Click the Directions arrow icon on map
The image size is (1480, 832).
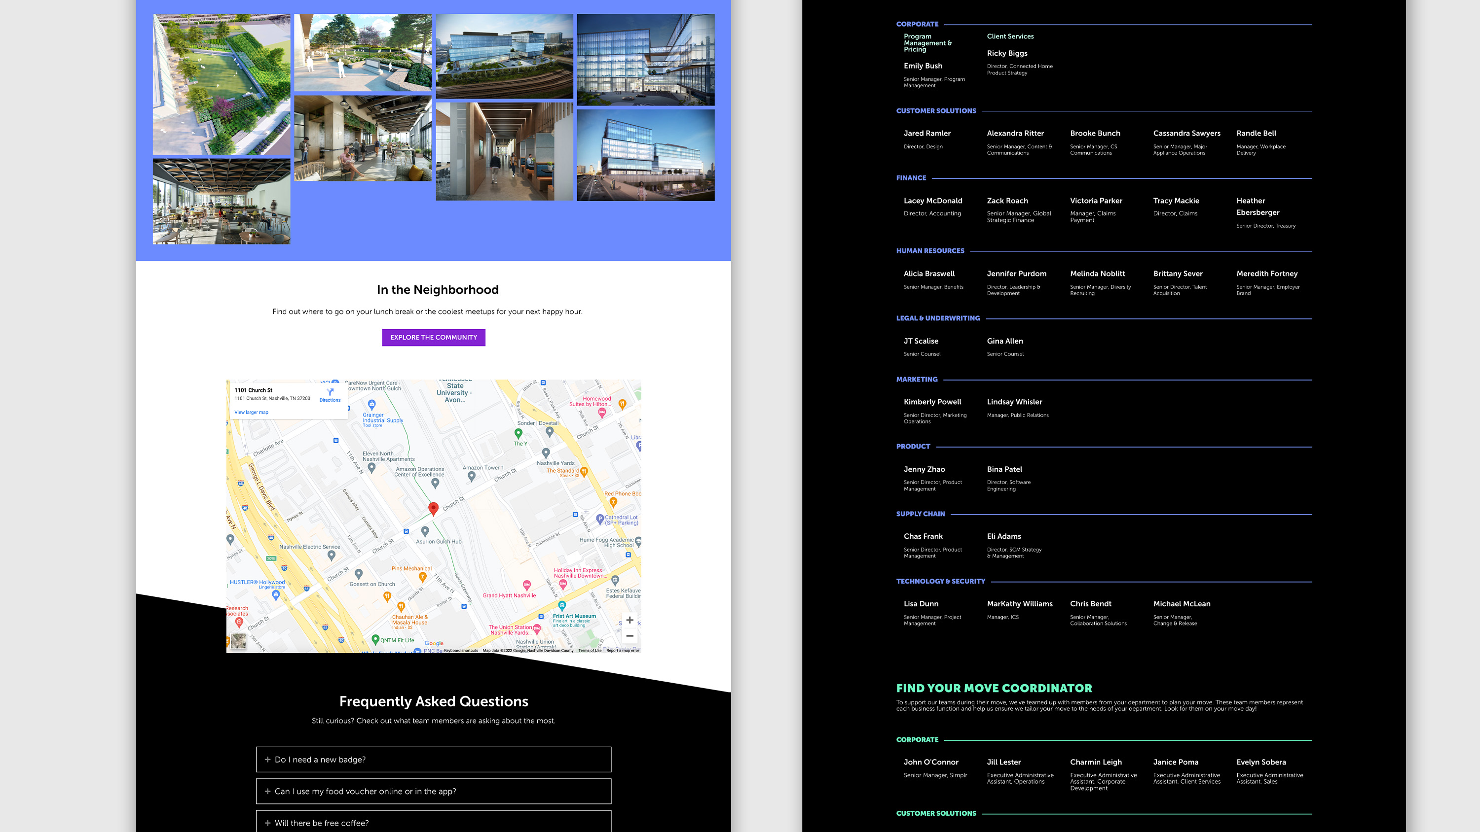pos(330,392)
